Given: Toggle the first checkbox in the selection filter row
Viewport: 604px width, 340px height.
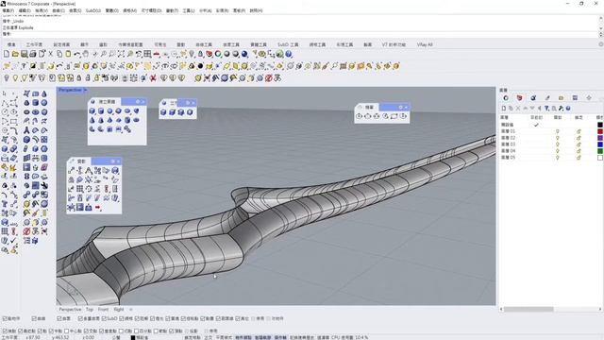Looking at the screenshot, I should [x=5, y=318].
